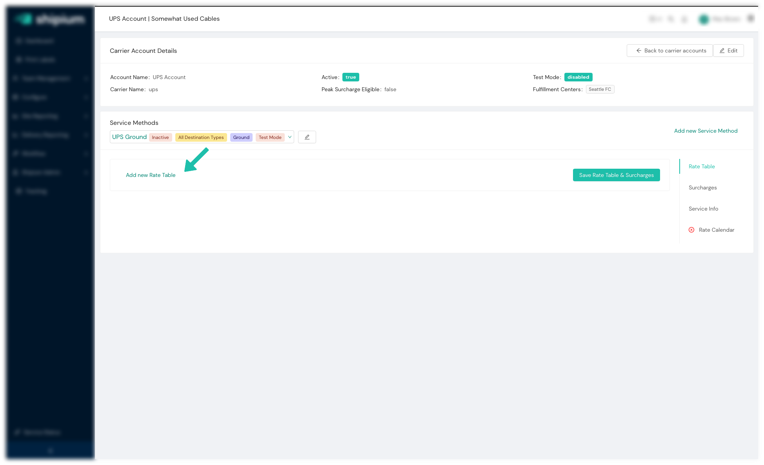
Task: Switch to the Rate Table tab
Action: pos(702,166)
